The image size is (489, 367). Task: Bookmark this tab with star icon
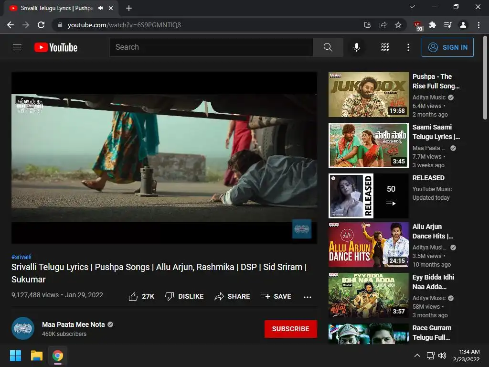point(398,25)
